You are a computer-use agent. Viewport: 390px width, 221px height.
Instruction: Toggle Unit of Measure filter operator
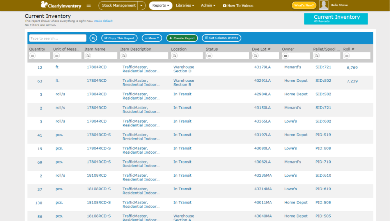tap(57, 56)
